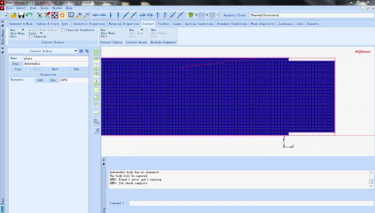Click the eye visibility icon in toolbar
The width and height of the screenshot is (375, 213).
(x=39, y=15)
